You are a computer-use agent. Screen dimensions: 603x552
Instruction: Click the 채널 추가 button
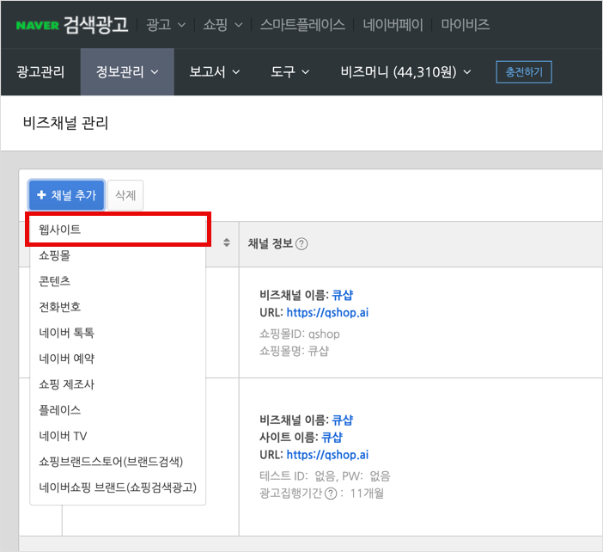tap(66, 195)
